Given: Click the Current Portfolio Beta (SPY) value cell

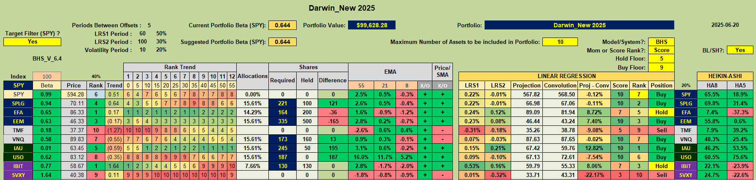Looking at the screenshot, I should point(283,25).
